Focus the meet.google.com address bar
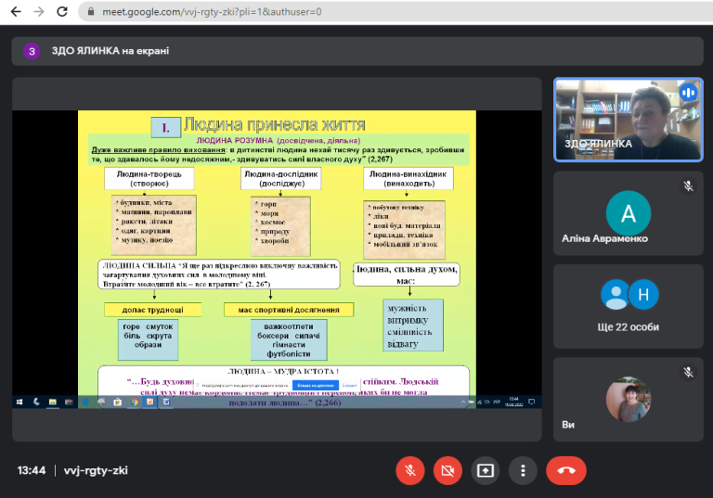 pos(395,11)
